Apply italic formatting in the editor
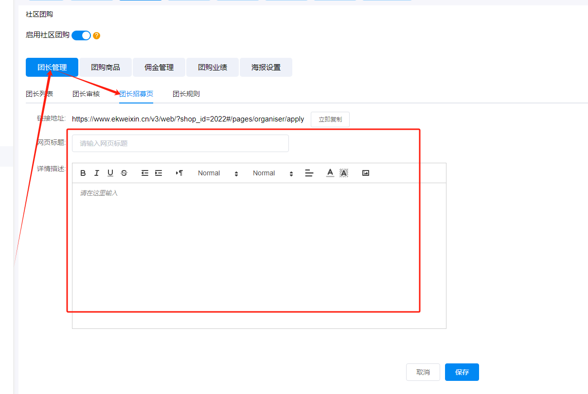Viewport: 588px width, 394px height. pyautogui.click(x=97, y=173)
